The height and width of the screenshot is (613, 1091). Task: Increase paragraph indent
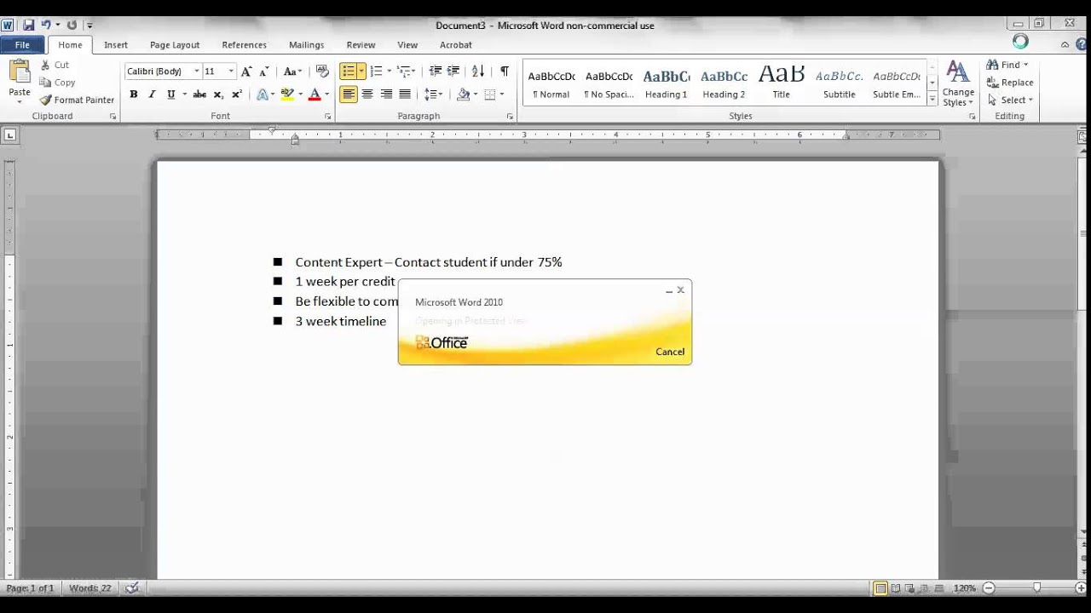(x=453, y=72)
